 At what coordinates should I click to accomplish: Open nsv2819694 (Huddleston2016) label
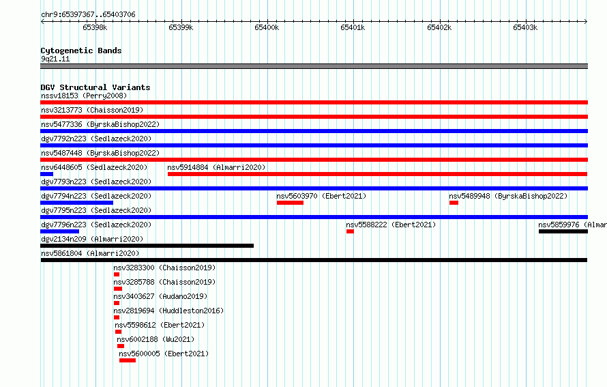[168, 311]
